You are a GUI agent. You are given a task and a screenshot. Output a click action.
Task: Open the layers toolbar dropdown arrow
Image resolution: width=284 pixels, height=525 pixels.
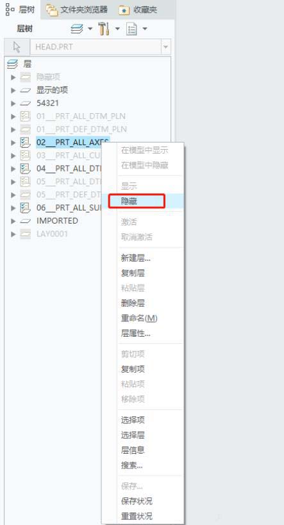point(90,29)
